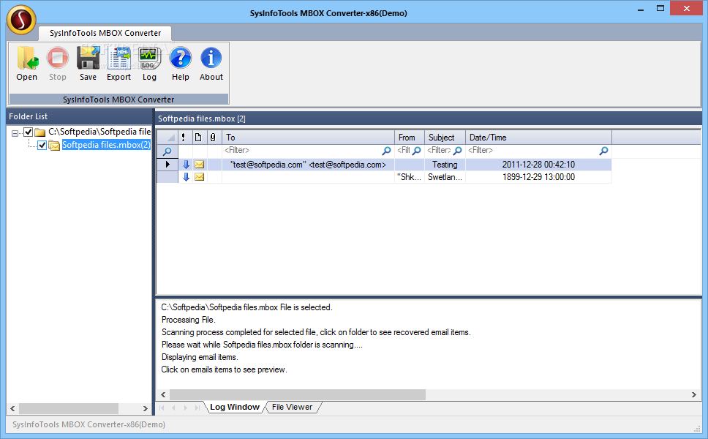708x439 pixels.
Task: Select the SysInfoTools MBOX Converter ribbon tab
Action: pos(105,33)
